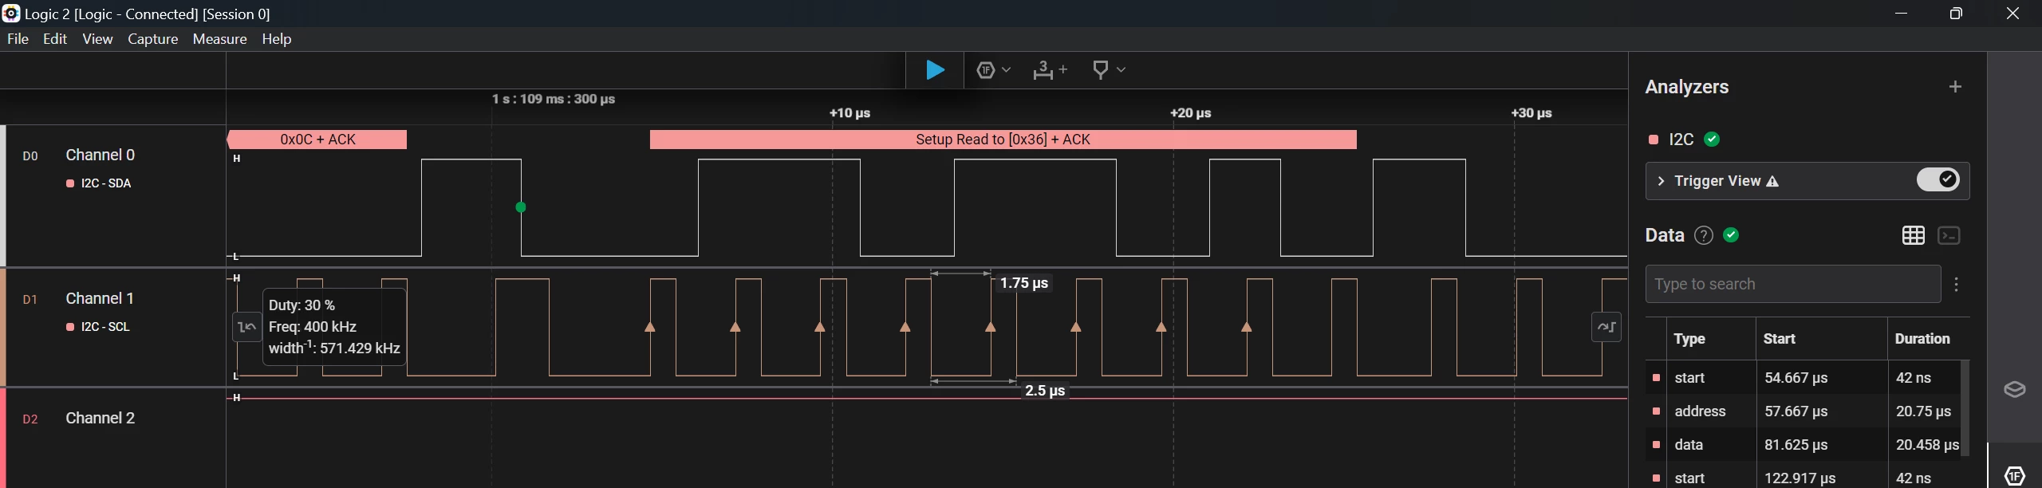Click the first SCL rising-edge arrow marker
The height and width of the screenshot is (488, 2042).
650,327
